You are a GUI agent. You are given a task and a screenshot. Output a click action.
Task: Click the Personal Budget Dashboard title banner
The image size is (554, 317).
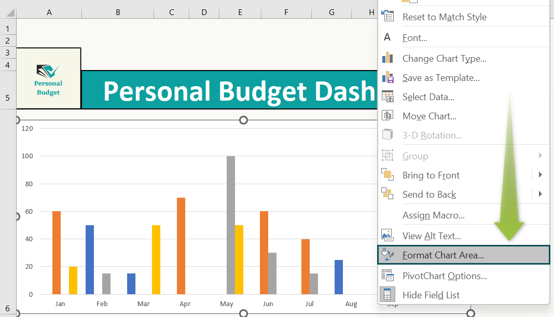coord(230,90)
